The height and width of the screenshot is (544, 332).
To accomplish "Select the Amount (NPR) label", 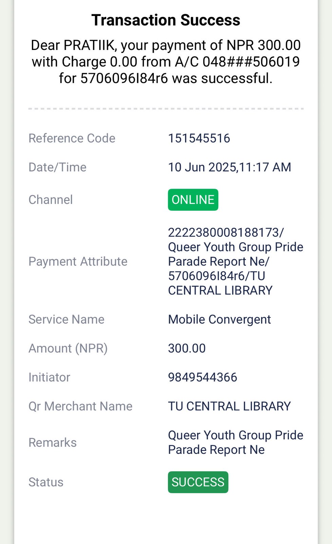I will [68, 348].
